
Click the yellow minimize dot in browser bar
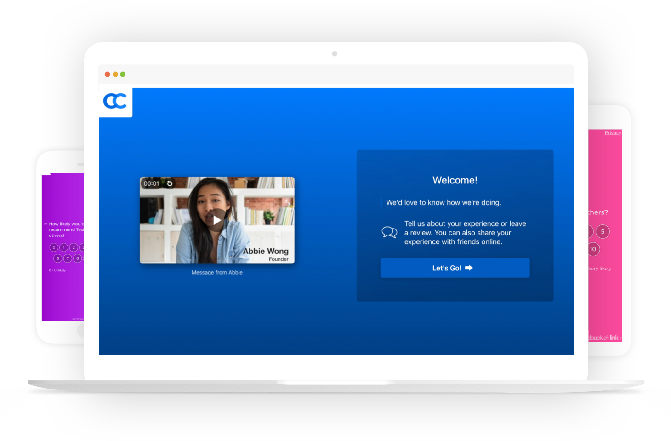(x=115, y=74)
